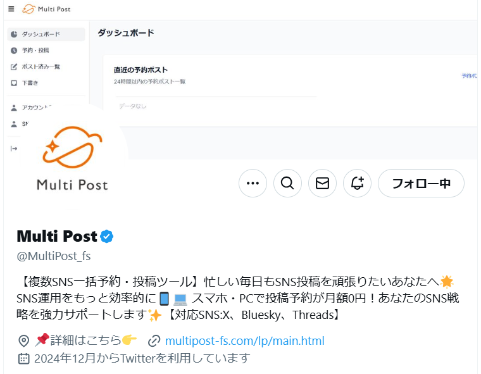Open the hamburger menu icon
The image size is (481, 374).
coord(11,9)
